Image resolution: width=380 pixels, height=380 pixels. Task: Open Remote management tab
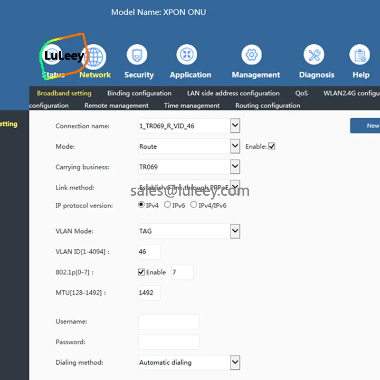116,105
